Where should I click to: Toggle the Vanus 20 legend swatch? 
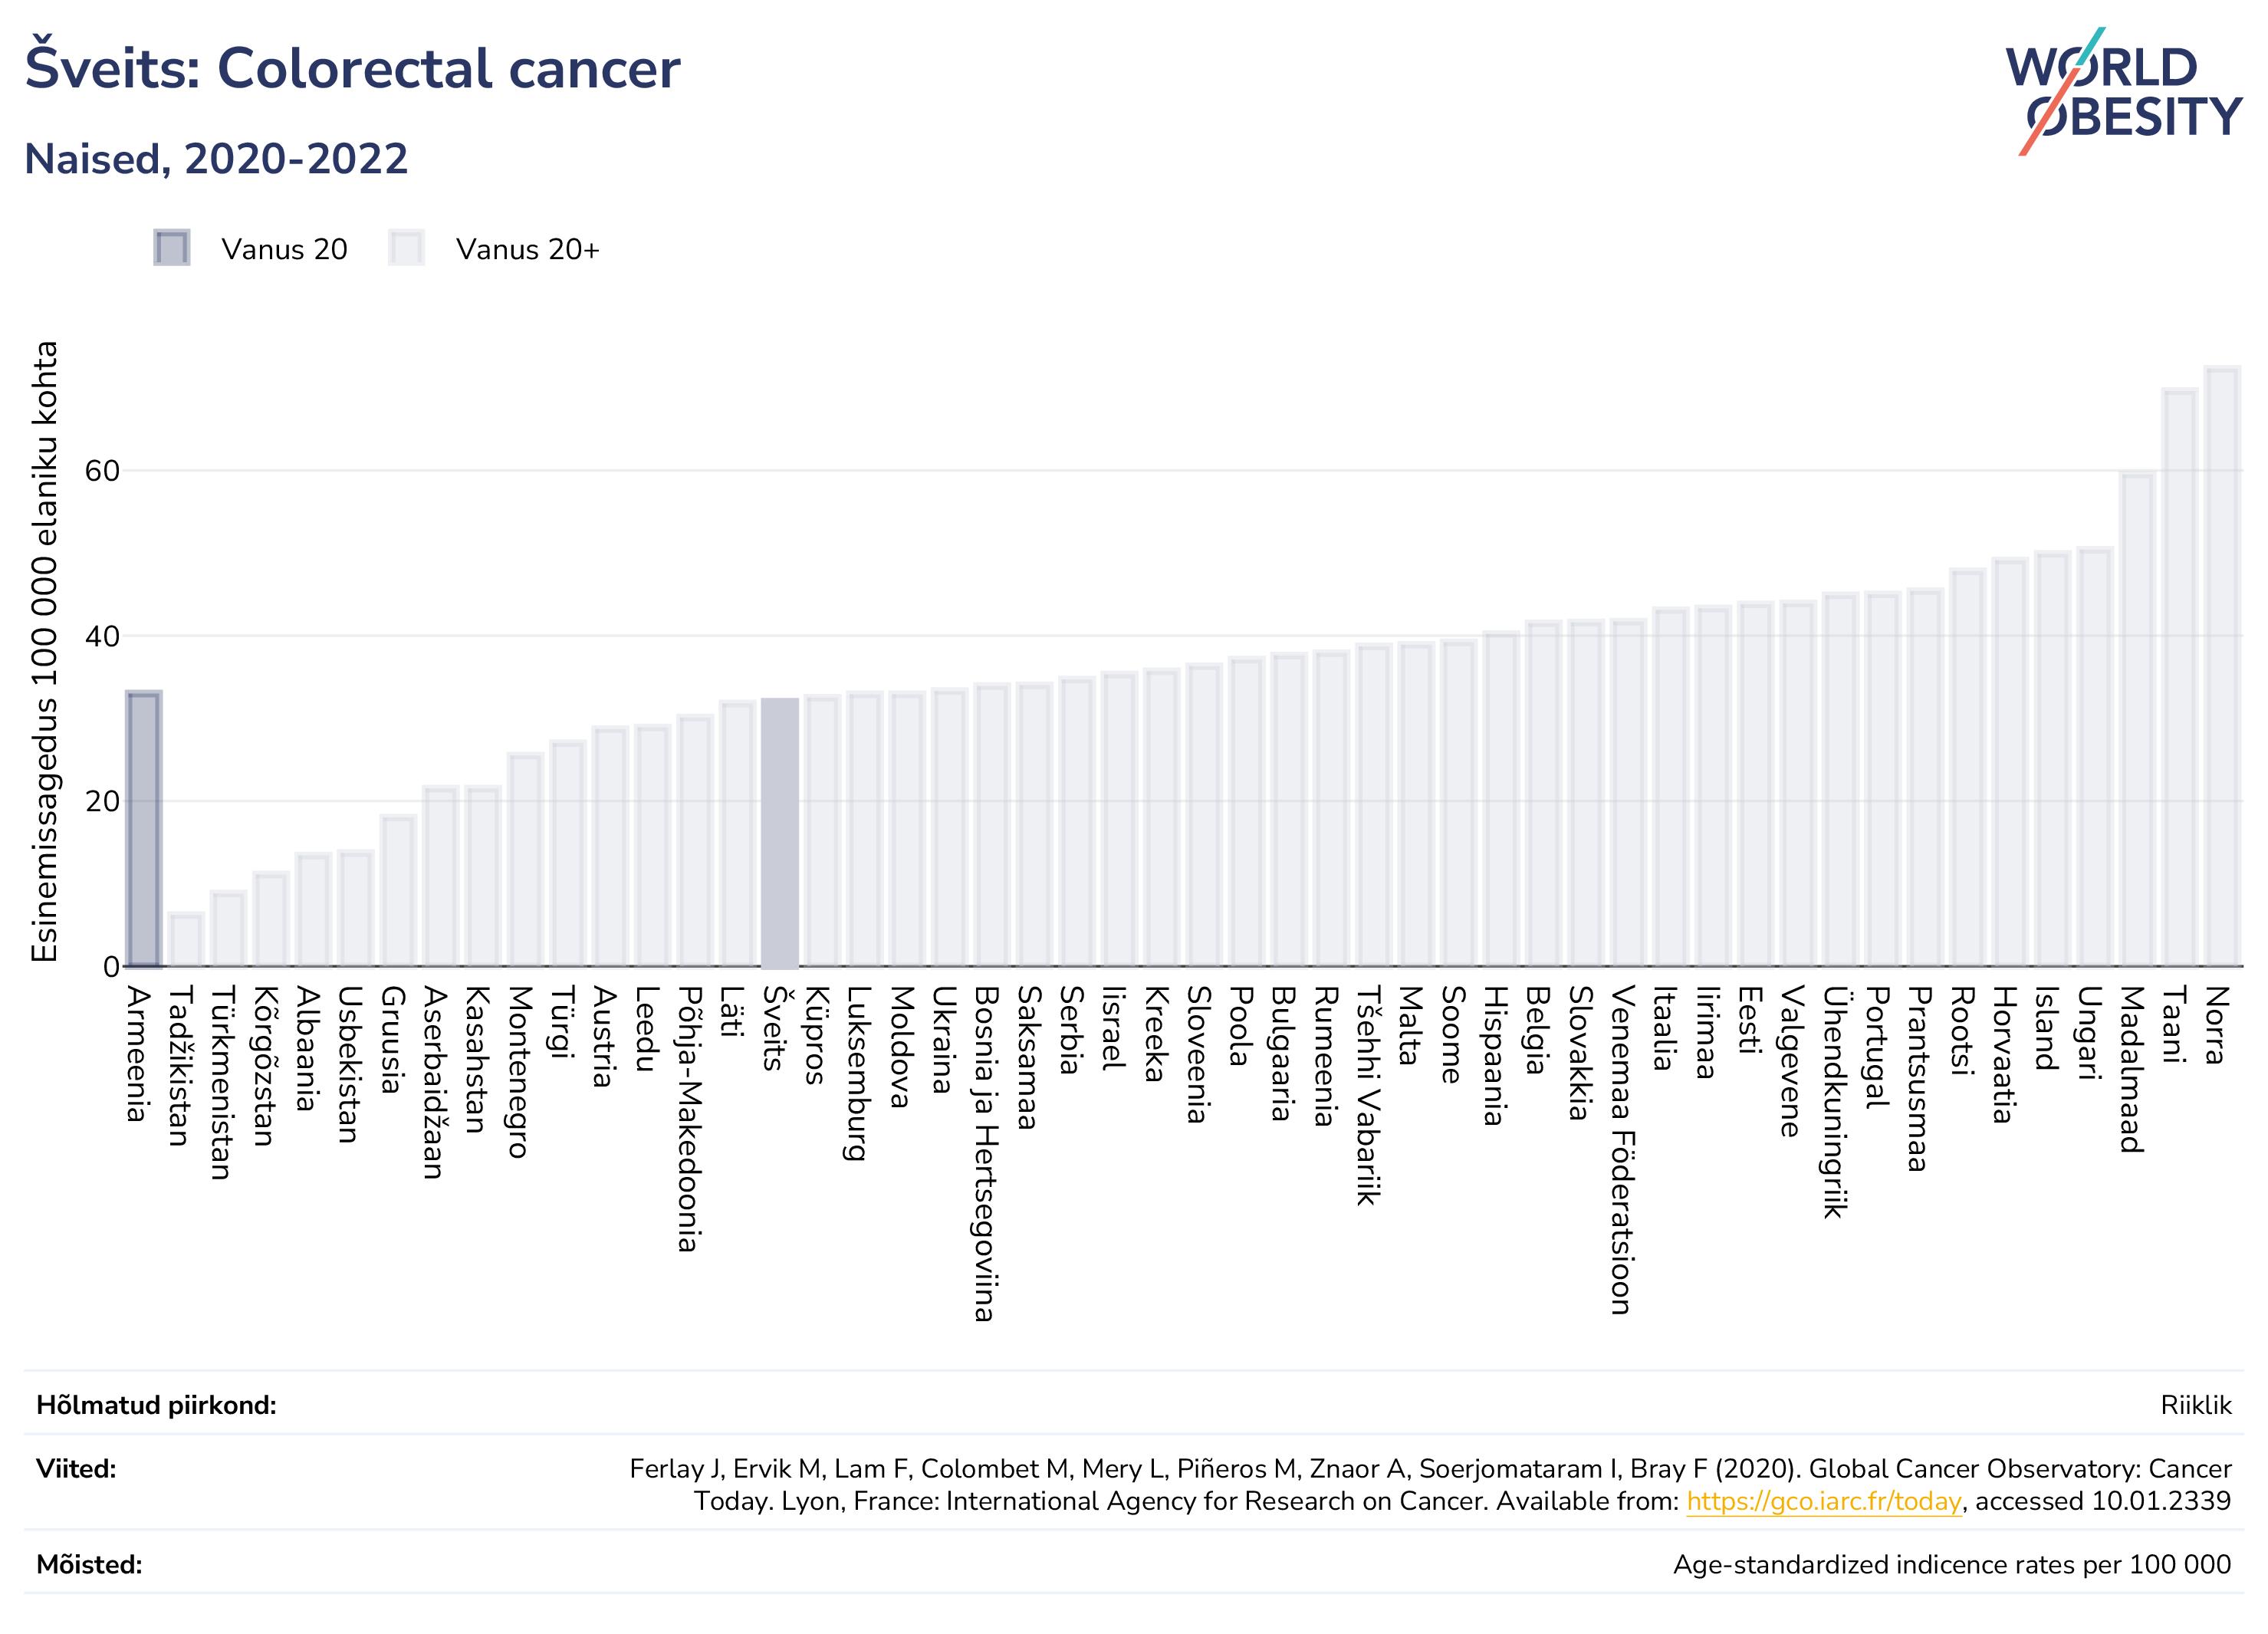(172, 248)
